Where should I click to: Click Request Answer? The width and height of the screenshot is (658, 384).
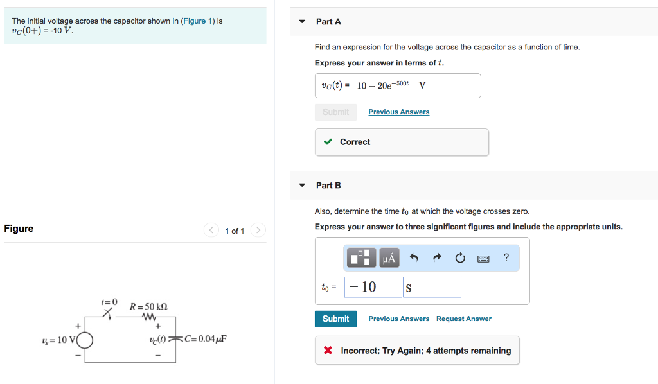[x=463, y=319]
